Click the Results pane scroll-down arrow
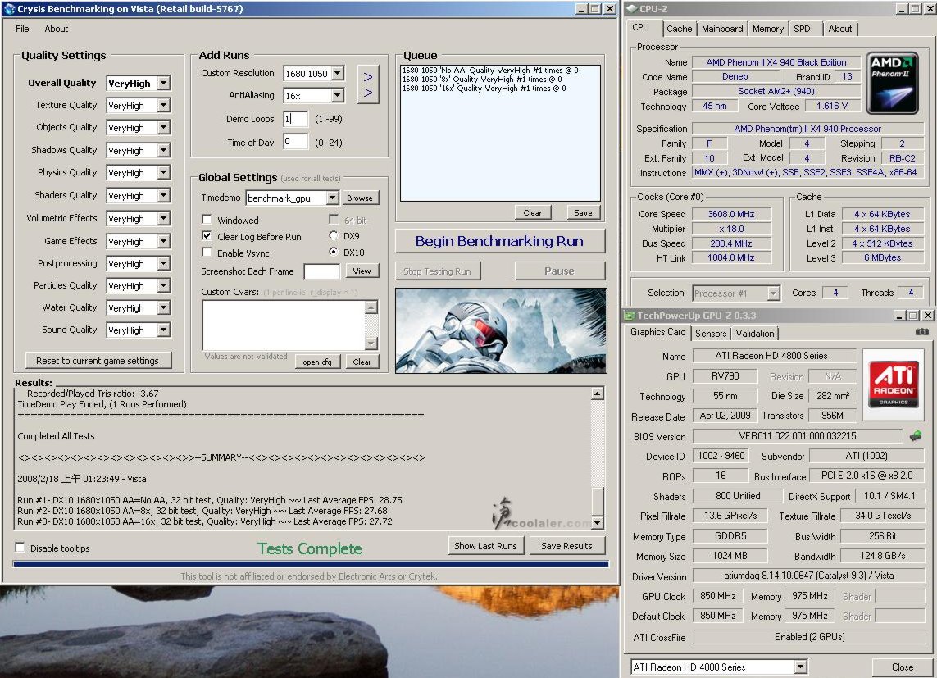937x678 pixels. (597, 523)
